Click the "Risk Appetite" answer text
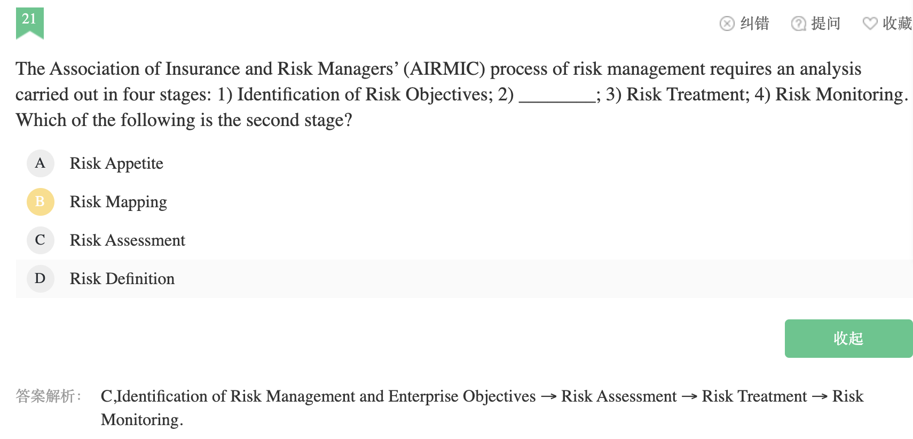The height and width of the screenshot is (439, 913). pyautogui.click(x=116, y=163)
